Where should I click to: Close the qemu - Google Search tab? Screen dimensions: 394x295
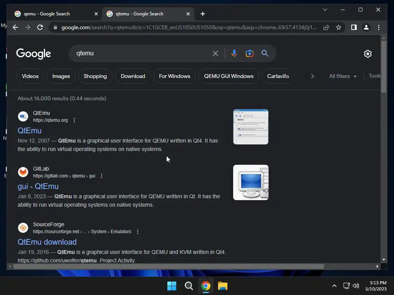pyautogui.click(x=96, y=14)
